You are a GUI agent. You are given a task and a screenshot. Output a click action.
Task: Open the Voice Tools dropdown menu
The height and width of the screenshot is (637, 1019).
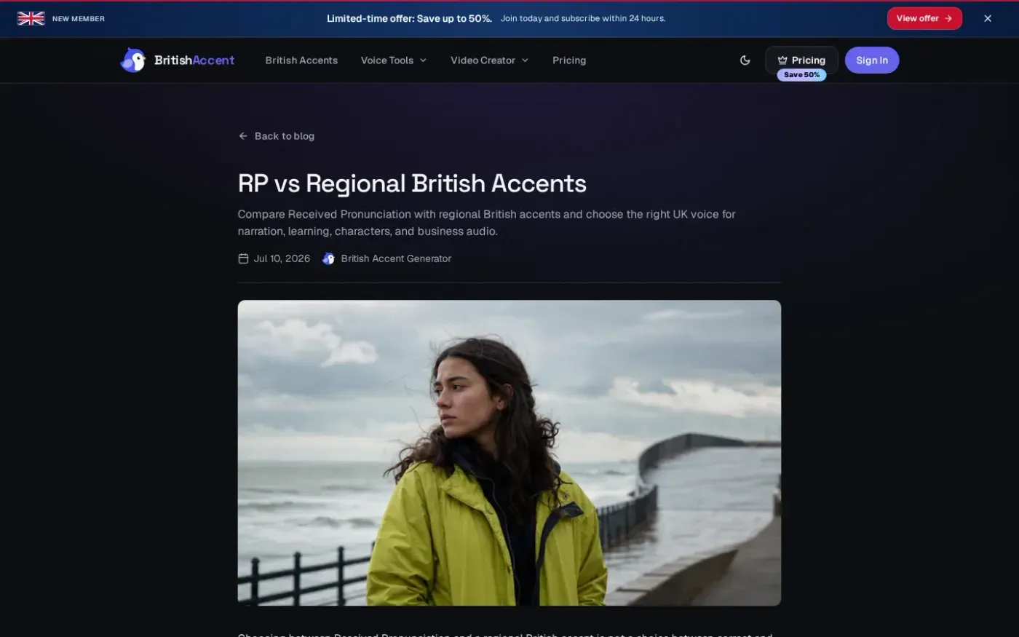(394, 60)
